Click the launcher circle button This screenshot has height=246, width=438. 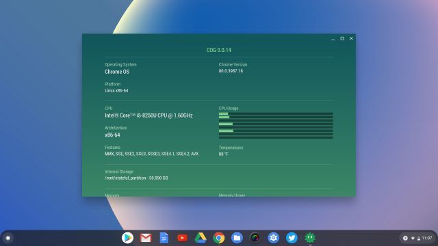[8, 238]
